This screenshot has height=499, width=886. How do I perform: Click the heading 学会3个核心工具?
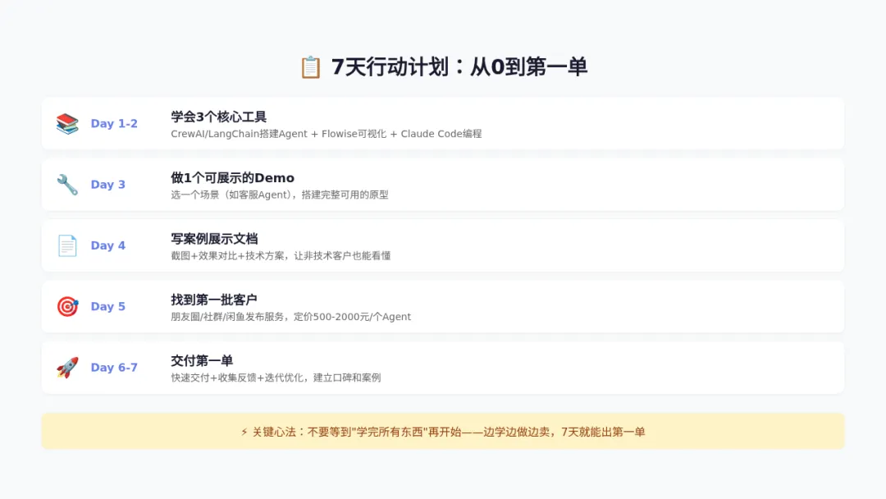coord(219,117)
